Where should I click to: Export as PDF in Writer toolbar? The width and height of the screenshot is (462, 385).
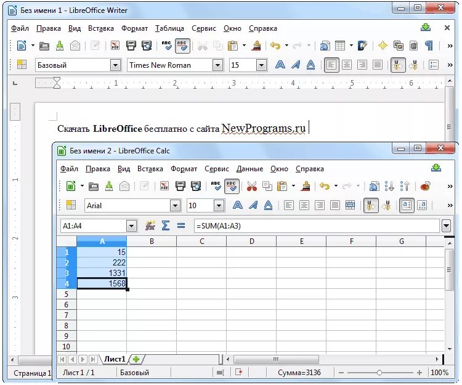coord(115,46)
